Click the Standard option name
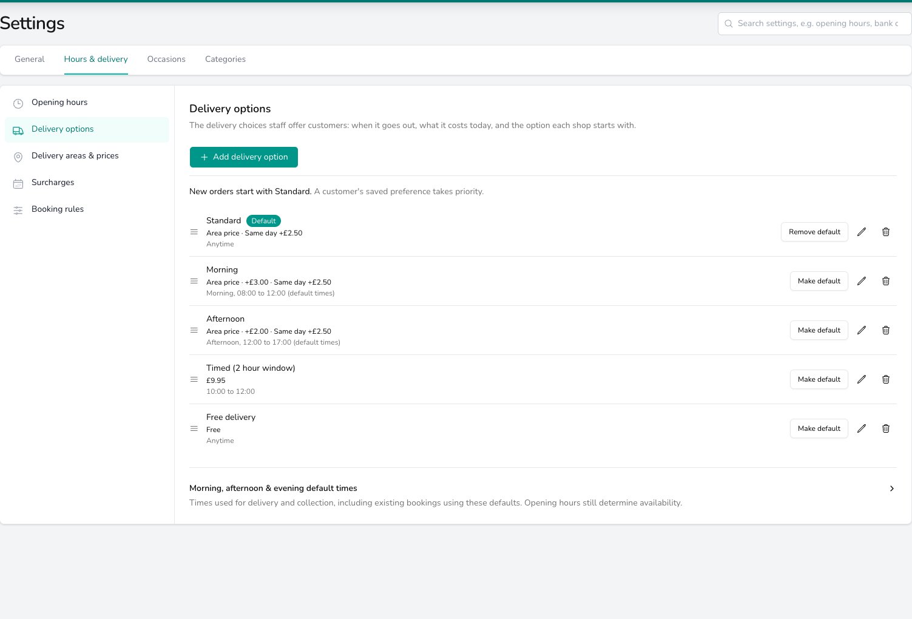This screenshot has width=912, height=619. pyautogui.click(x=223, y=220)
